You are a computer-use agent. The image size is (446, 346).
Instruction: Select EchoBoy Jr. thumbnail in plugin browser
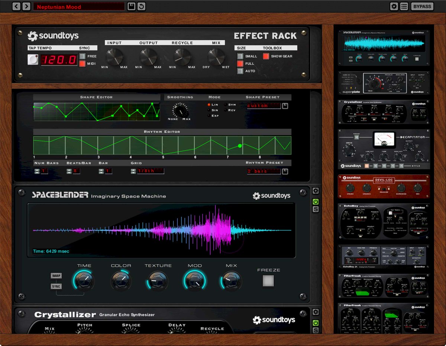point(384,257)
